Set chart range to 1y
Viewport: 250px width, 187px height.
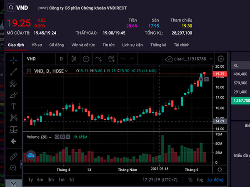click(30, 180)
